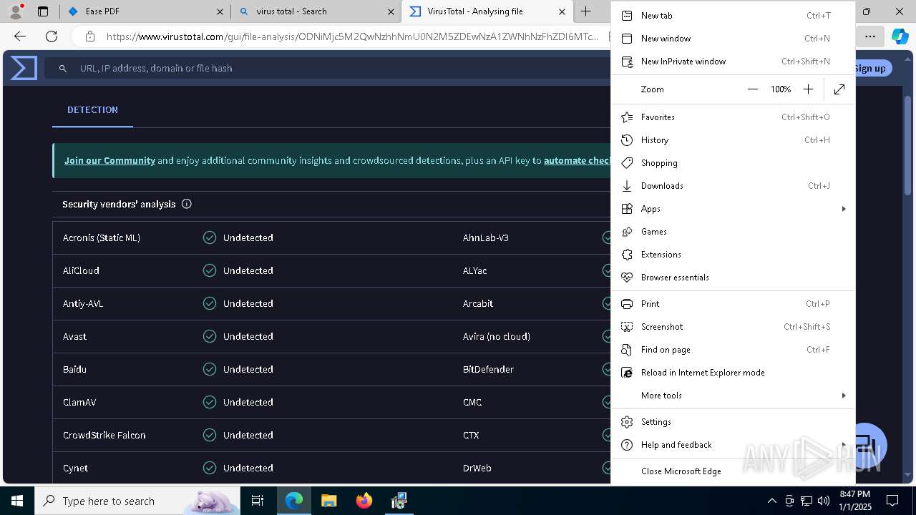Click the Print printer icon in menu
The width and height of the screenshot is (916, 515).
pyautogui.click(x=627, y=304)
